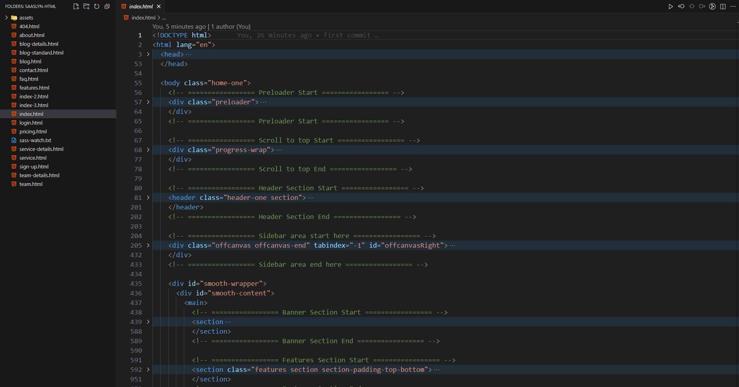
Task: Unfold the offcanvas div on line 205
Action: pos(148,245)
